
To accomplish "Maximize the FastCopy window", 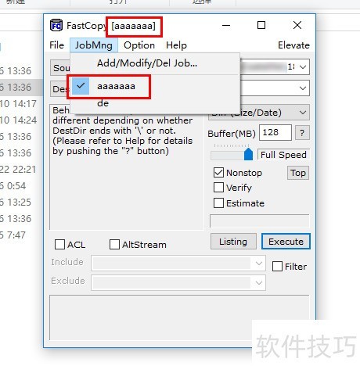I will tap(261, 25).
